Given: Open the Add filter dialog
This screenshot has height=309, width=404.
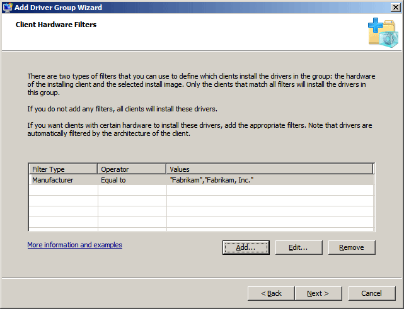Looking at the screenshot, I should tap(246, 247).
